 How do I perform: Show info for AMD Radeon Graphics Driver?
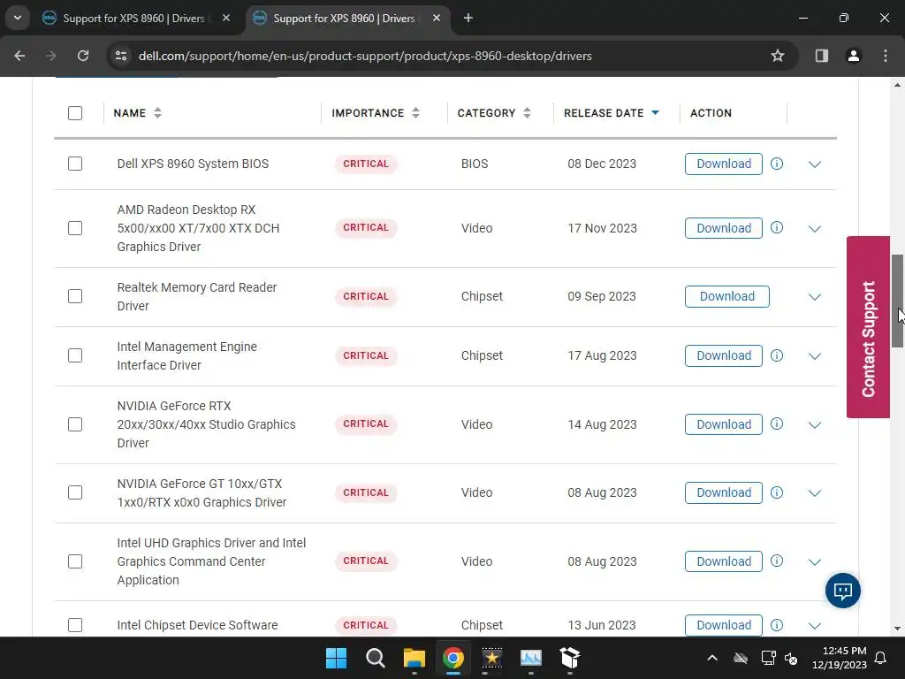pos(777,227)
